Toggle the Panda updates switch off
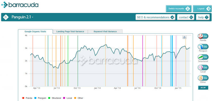 click(x=203, y=36)
